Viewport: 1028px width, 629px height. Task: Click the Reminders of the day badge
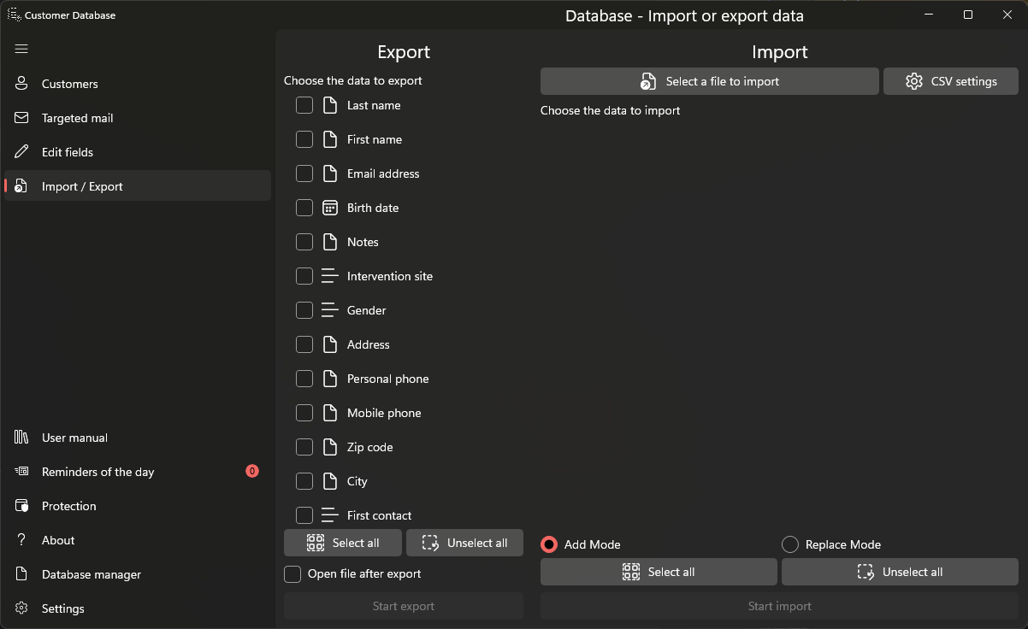coord(252,471)
